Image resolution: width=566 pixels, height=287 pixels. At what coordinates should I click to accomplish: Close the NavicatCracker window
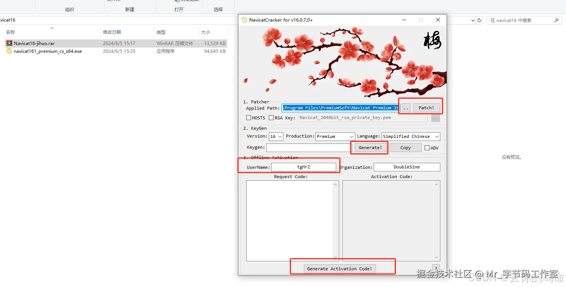coord(438,20)
